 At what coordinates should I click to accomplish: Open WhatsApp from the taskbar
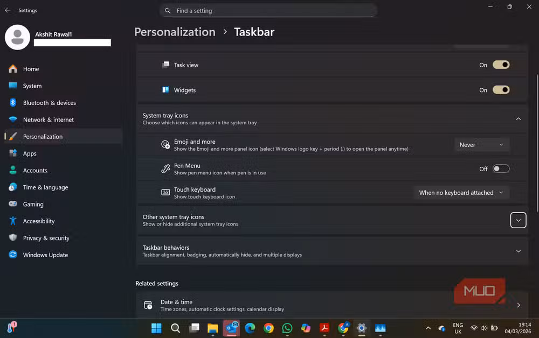tap(287, 328)
